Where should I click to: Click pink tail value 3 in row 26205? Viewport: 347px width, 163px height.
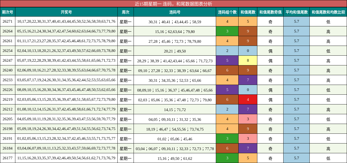click(x=248, y=119)
